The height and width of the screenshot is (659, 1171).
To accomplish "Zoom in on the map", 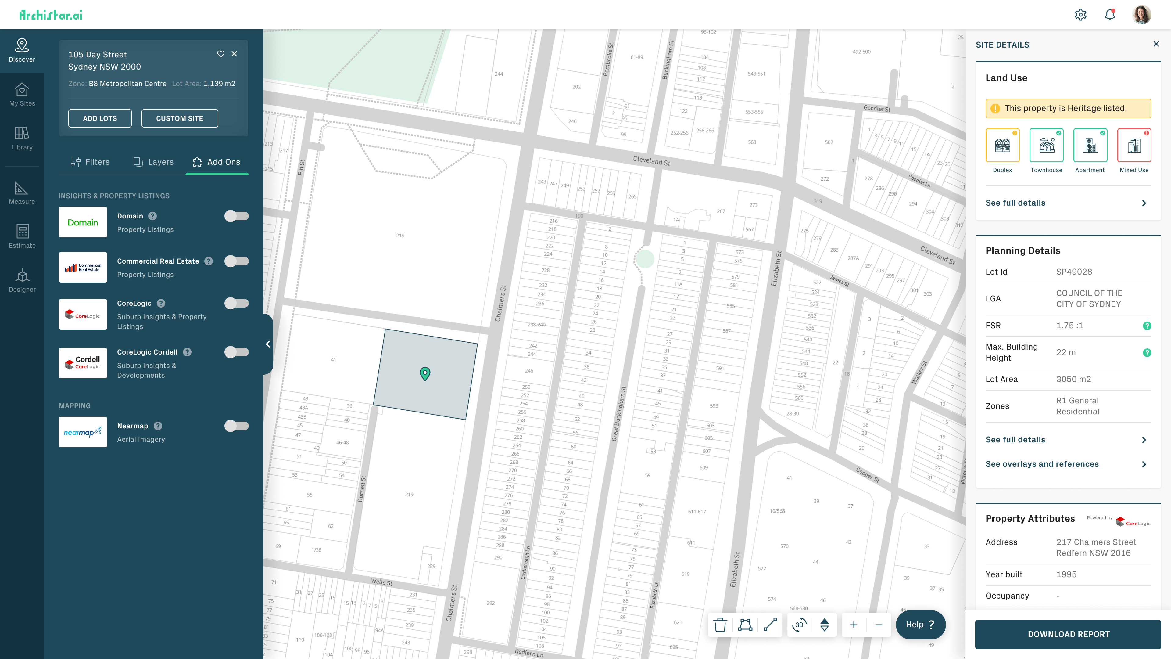I will pos(854,625).
